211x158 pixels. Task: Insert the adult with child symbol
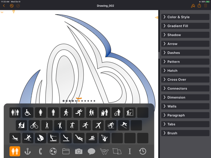[x=92, y=113]
